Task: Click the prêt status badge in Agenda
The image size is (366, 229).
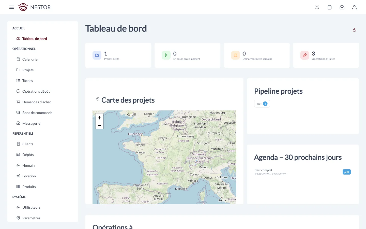Action: tap(347, 172)
